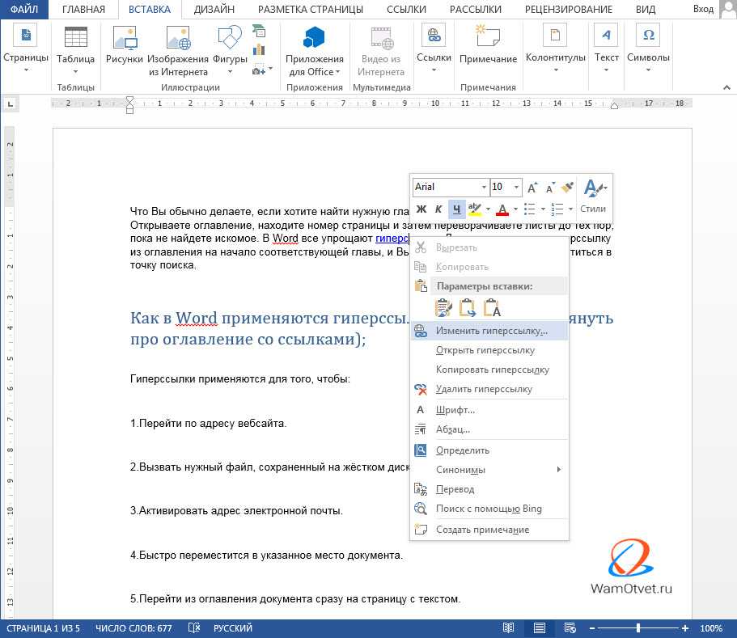Apply bullet list from the mini toolbar
The width and height of the screenshot is (737, 638).
(x=530, y=209)
